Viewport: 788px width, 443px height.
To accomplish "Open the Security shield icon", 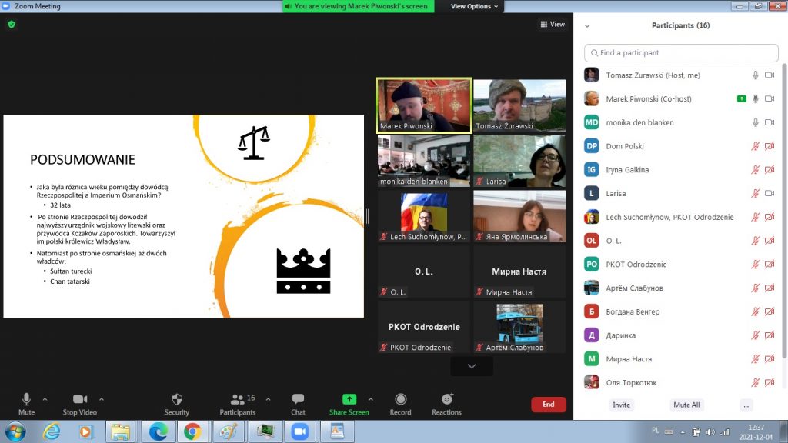I will [x=176, y=399].
